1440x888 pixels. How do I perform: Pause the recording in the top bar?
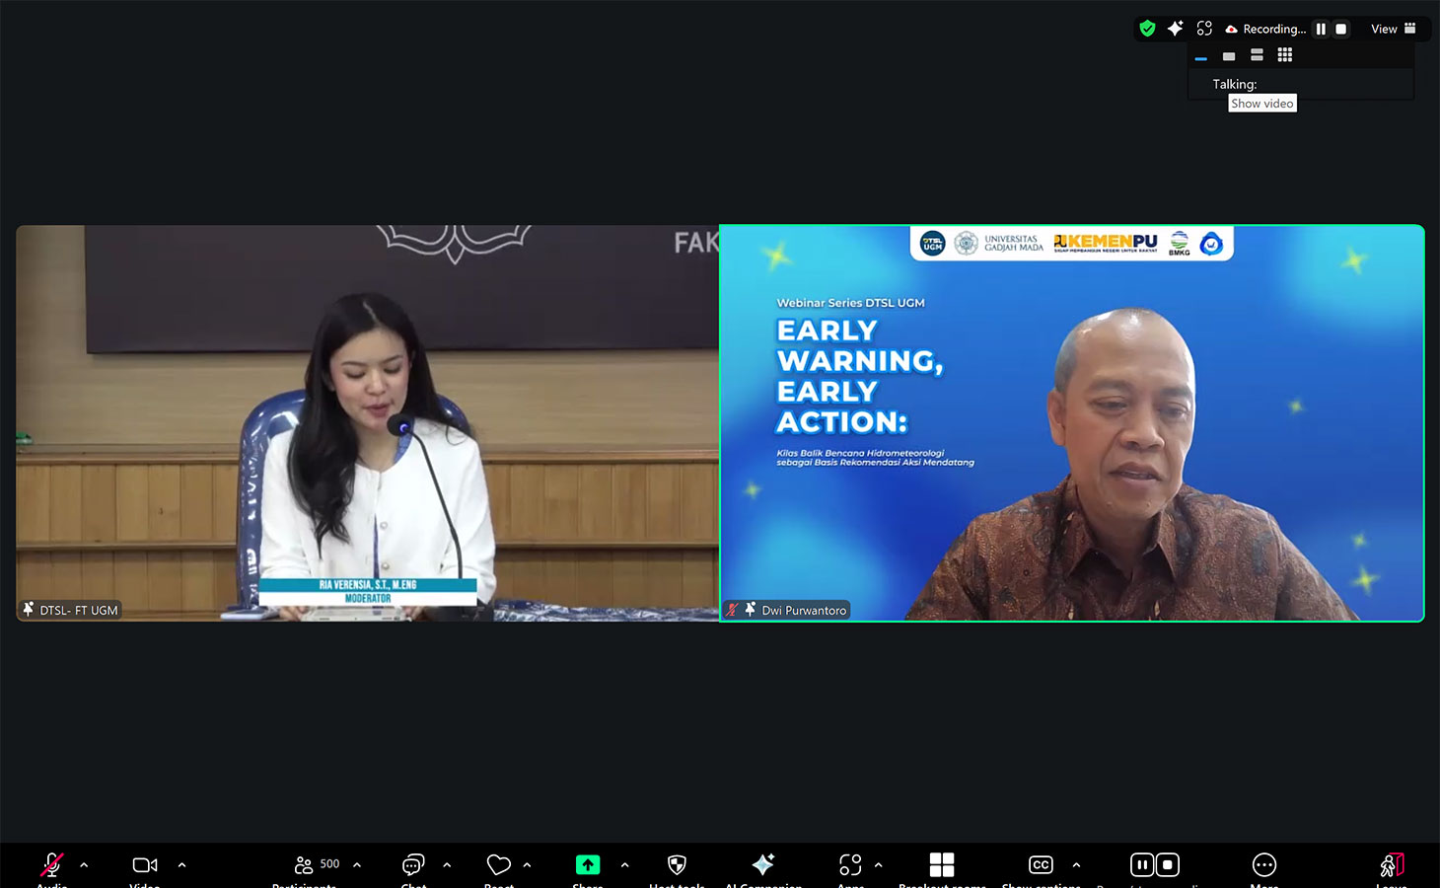1321,29
